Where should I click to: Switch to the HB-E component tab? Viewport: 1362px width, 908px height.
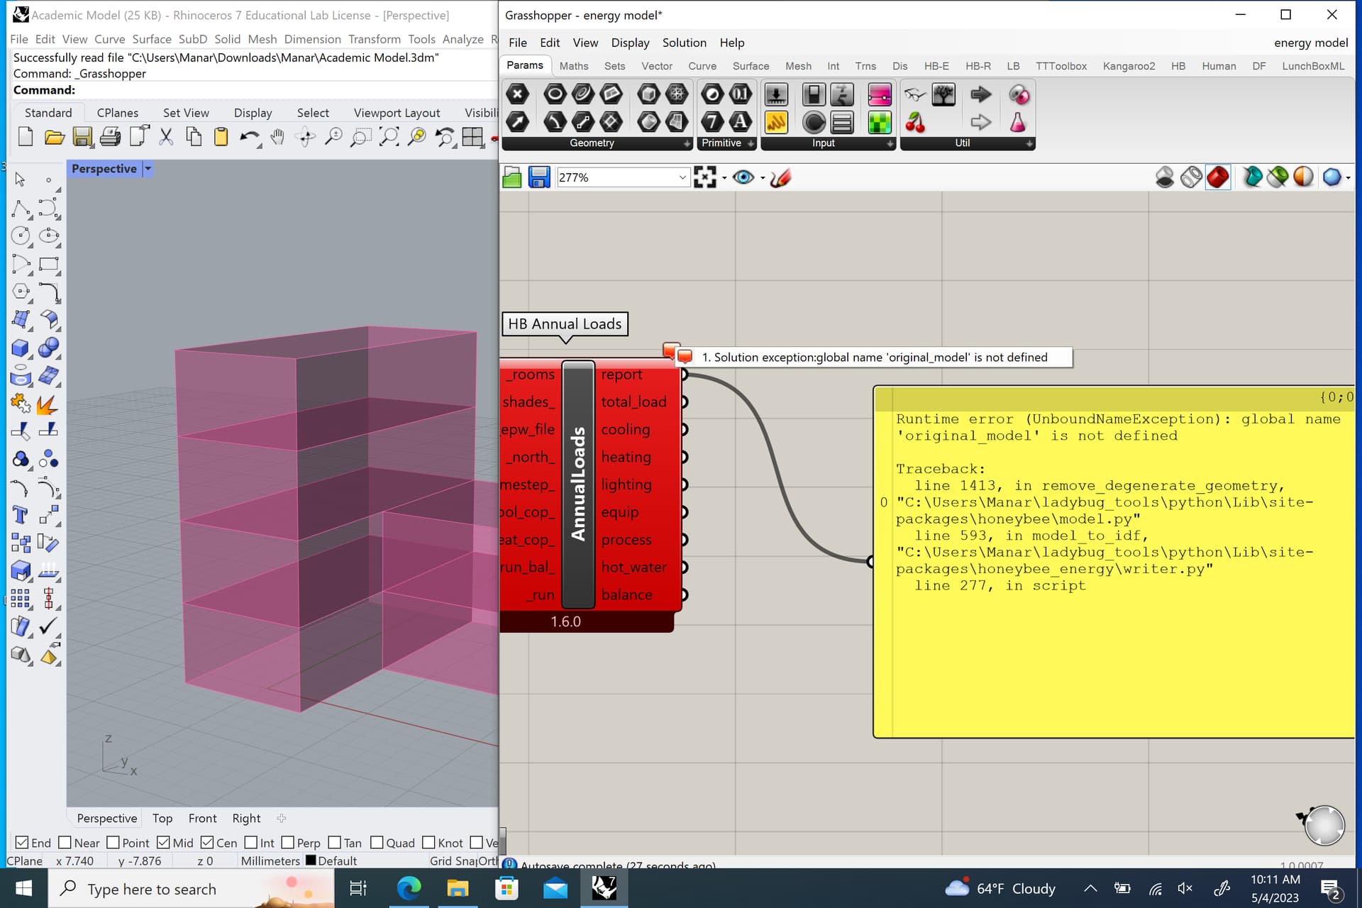(x=936, y=66)
